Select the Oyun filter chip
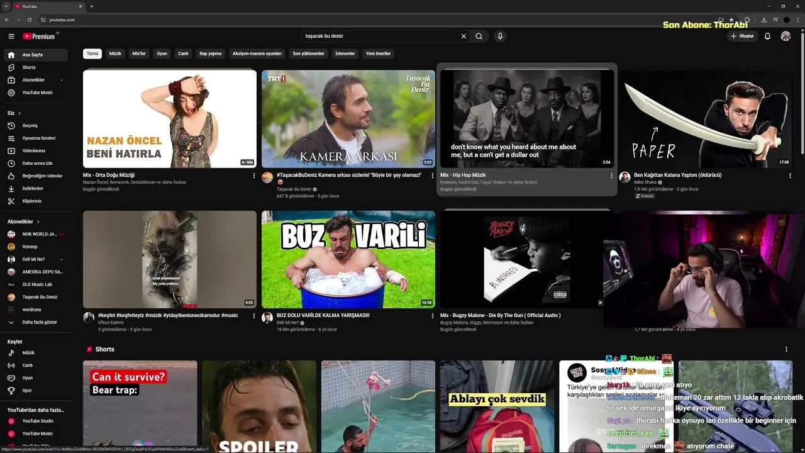The height and width of the screenshot is (453, 805). [162, 53]
